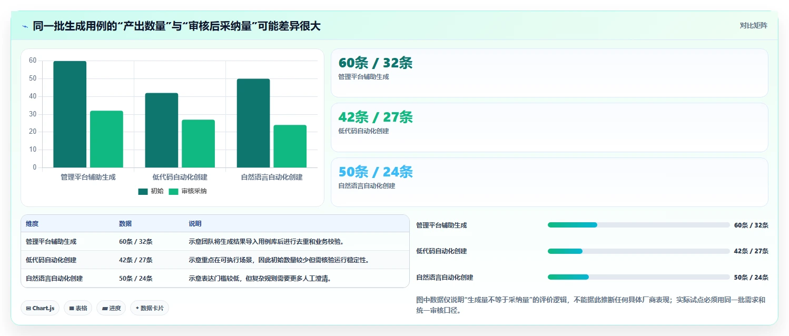
Task: Toggle the 初始 legend color box
Action: click(x=143, y=191)
